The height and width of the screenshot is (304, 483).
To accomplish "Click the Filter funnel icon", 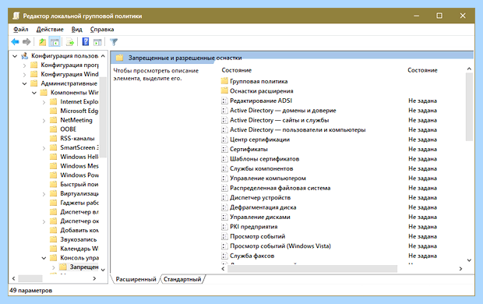I will tap(114, 42).
